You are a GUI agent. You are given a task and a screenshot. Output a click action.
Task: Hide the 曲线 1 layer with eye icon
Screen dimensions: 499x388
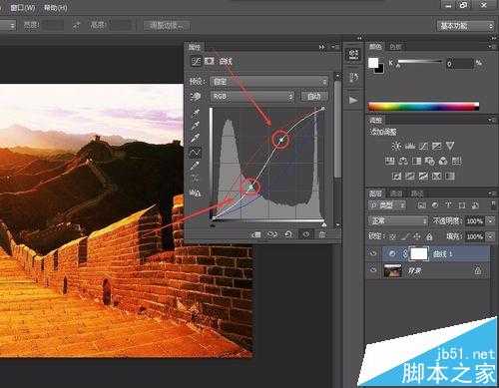(x=373, y=253)
